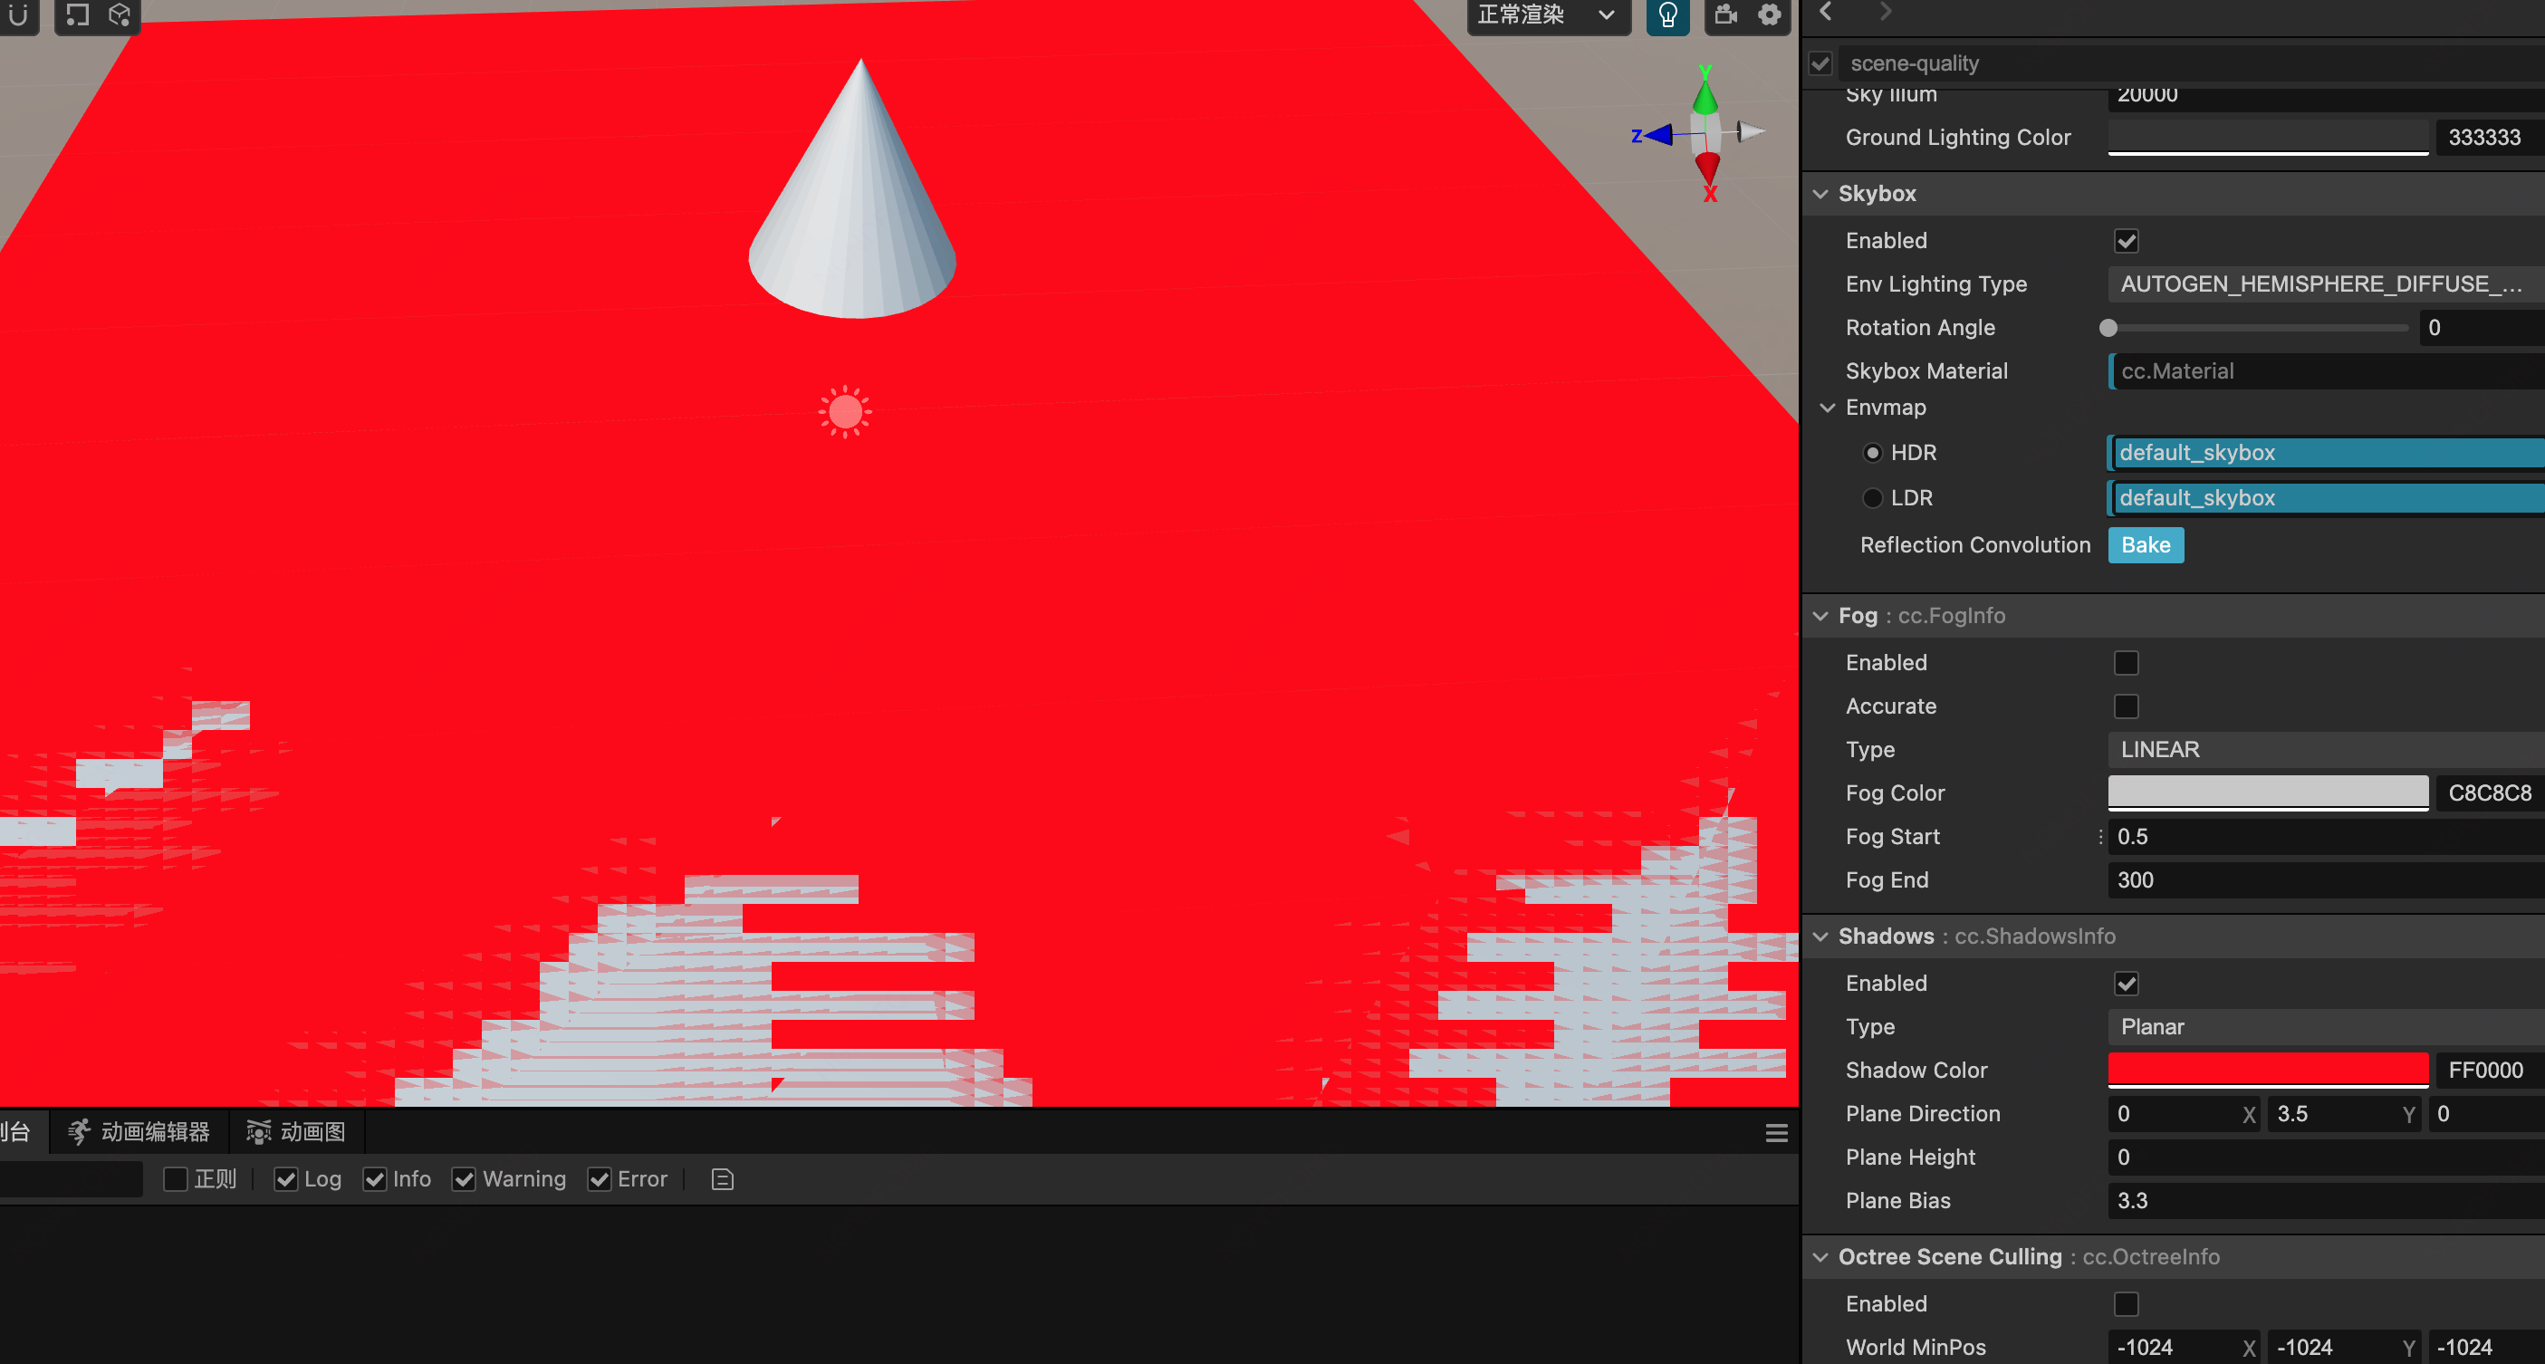Toggle the scene light bulb icon
The width and height of the screenshot is (2545, 1364).
click(1666, 15)
